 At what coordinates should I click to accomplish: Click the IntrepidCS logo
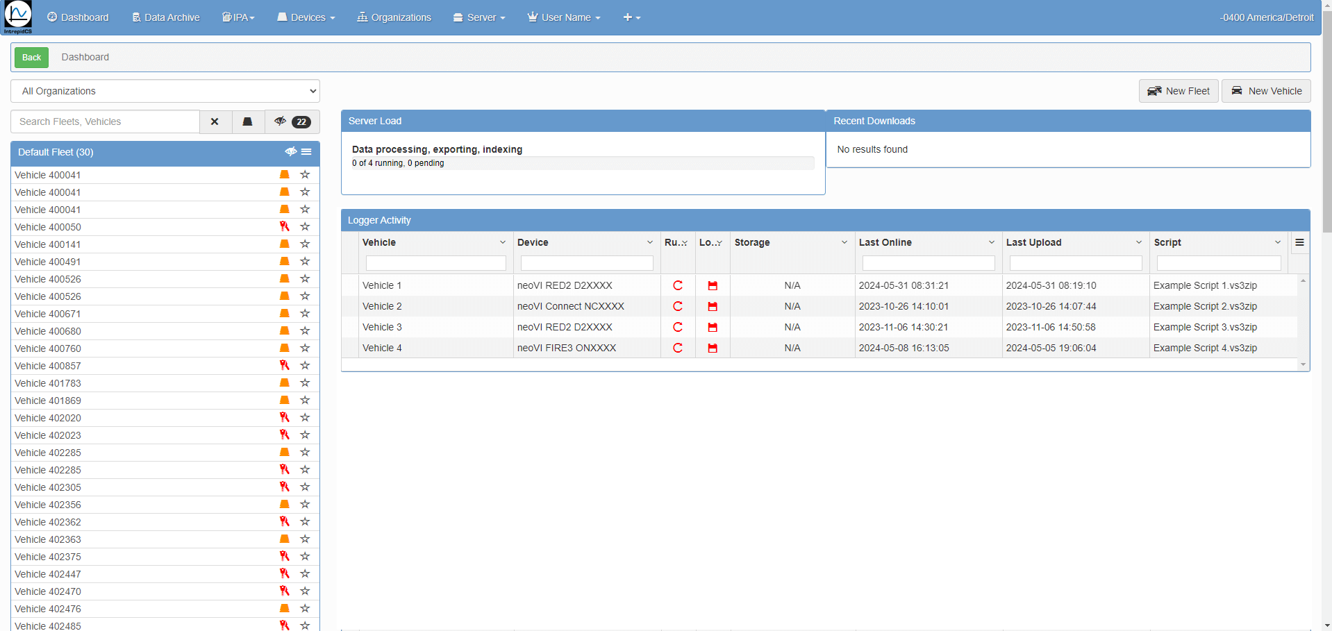tap(18, 17)
